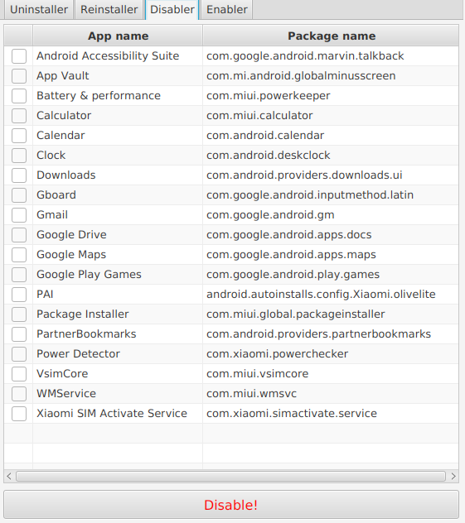Click the horizontal scrollbar right arrow
Viewport: 465px width, 523px height.
pyautogui.click(x=453, y=476)
